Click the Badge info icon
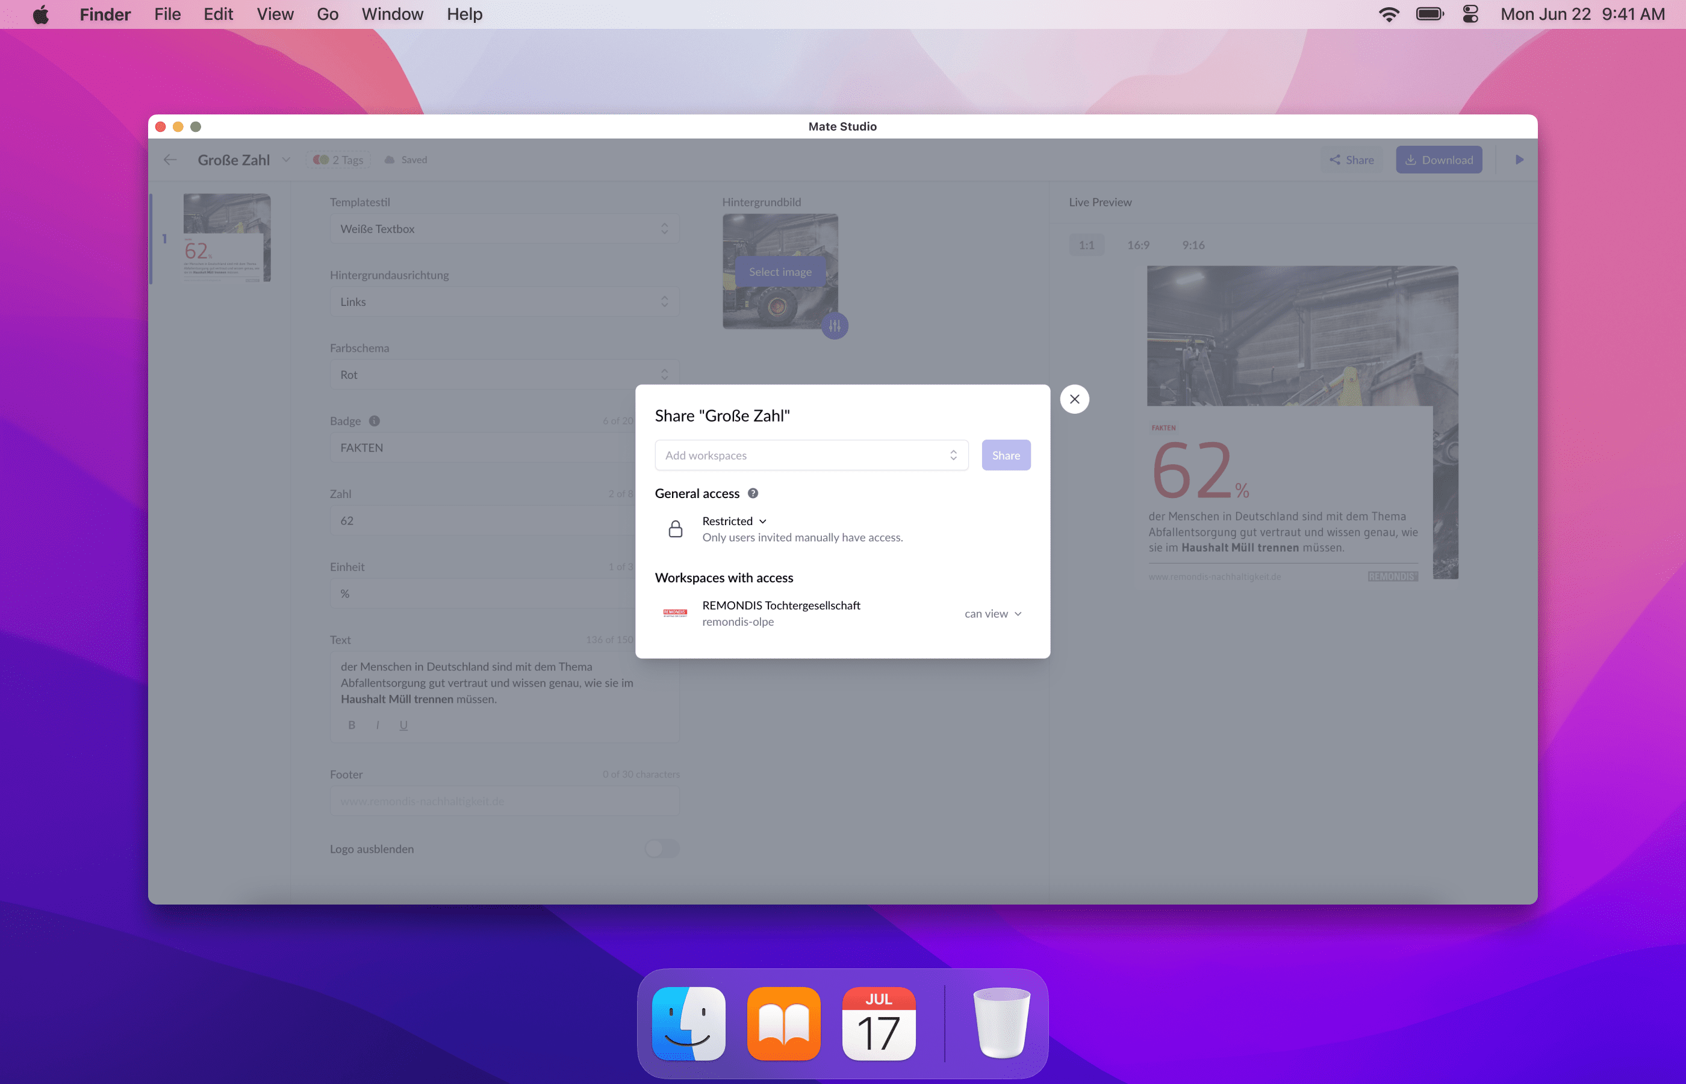Image resolution: width=1686 pixels, height=1084 pixels. point(375,421)
